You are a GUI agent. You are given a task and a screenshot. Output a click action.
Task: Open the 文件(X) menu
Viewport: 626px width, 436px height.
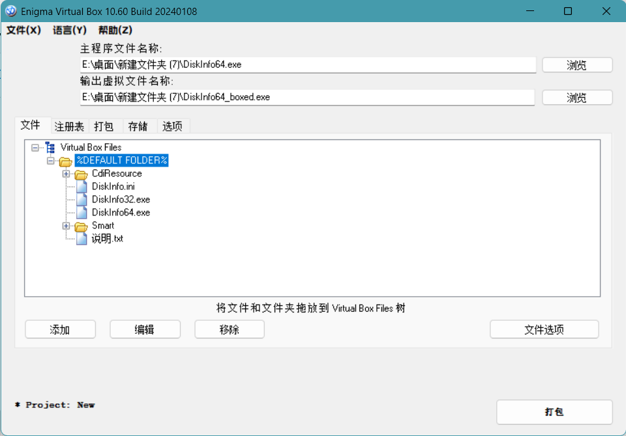click(24, 31)
